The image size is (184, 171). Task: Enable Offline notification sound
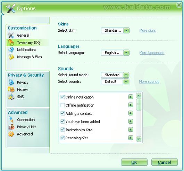pos(62,105)
